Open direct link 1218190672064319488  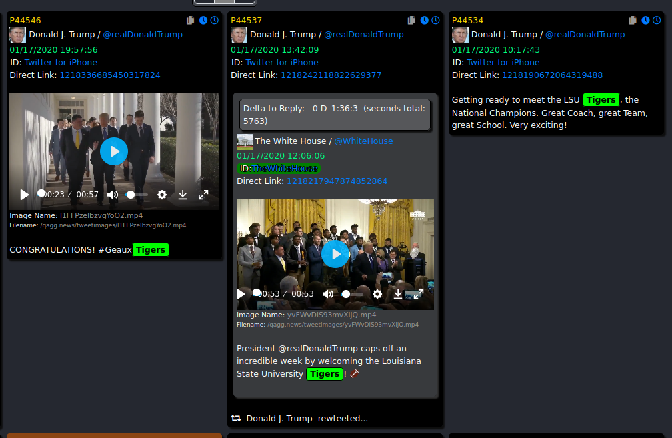tap(552, 75)
